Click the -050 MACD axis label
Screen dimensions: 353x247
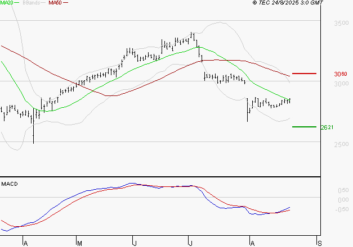[342, 210]
